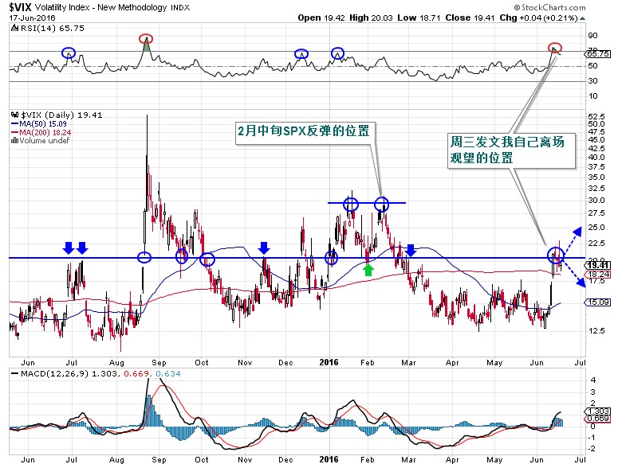618x464 pixels.
Task: Click the '周三发文我自己离场观望的位置' annotation box
Action: (x=511, y=150)
